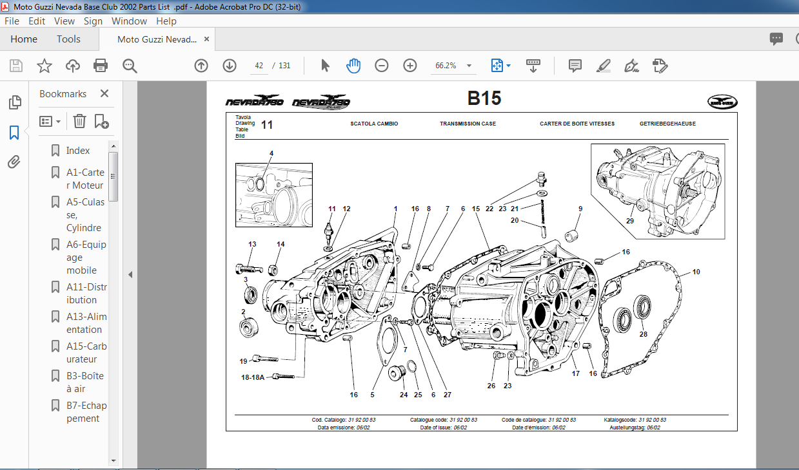Viewport: 799px width, 470px height.
Task: Select the highlight text pen tool
Action: point(604,66)
